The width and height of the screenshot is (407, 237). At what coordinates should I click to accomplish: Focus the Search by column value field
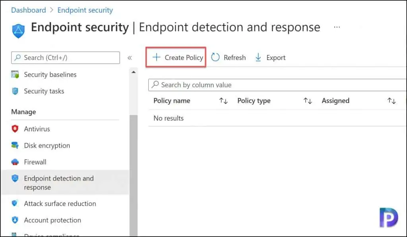(x=277, y=85)
